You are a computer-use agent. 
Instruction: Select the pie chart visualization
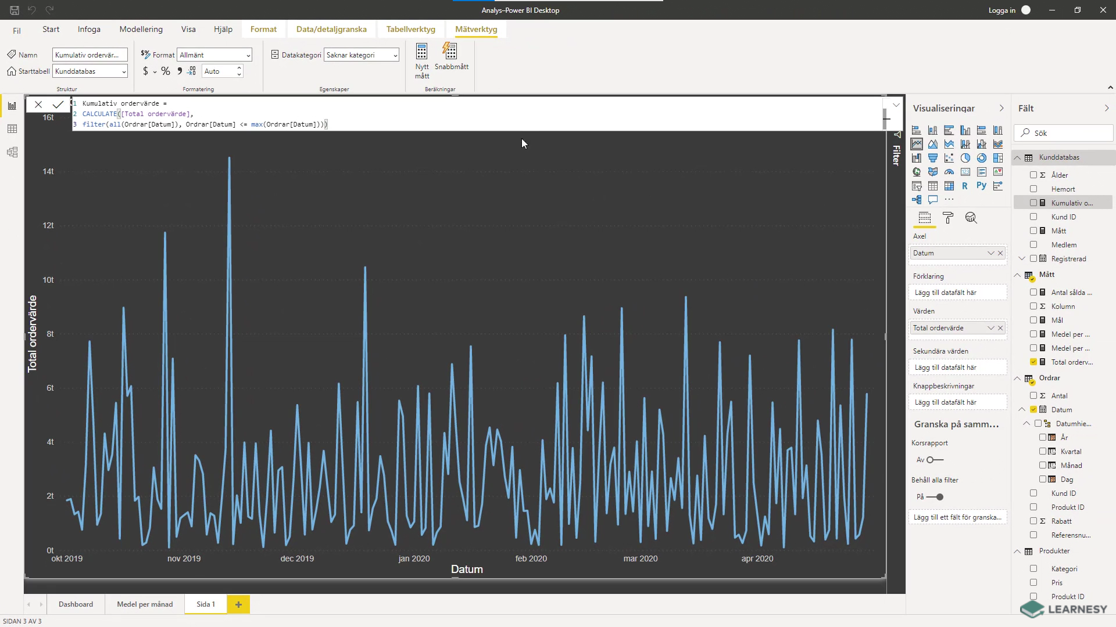coord(965,158)
